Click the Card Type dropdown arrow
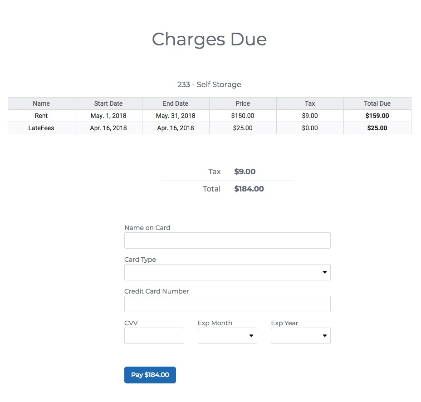The width and height of the screenshot is (421, 402). pyautogui.click(x=324, y=272)
